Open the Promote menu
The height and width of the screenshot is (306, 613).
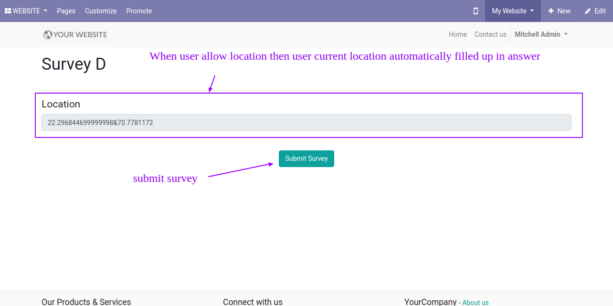pos(139,11)
